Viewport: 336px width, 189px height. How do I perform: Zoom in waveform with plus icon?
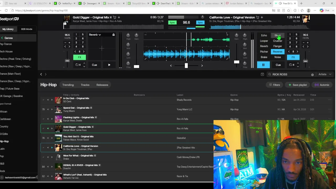point(227,35)
